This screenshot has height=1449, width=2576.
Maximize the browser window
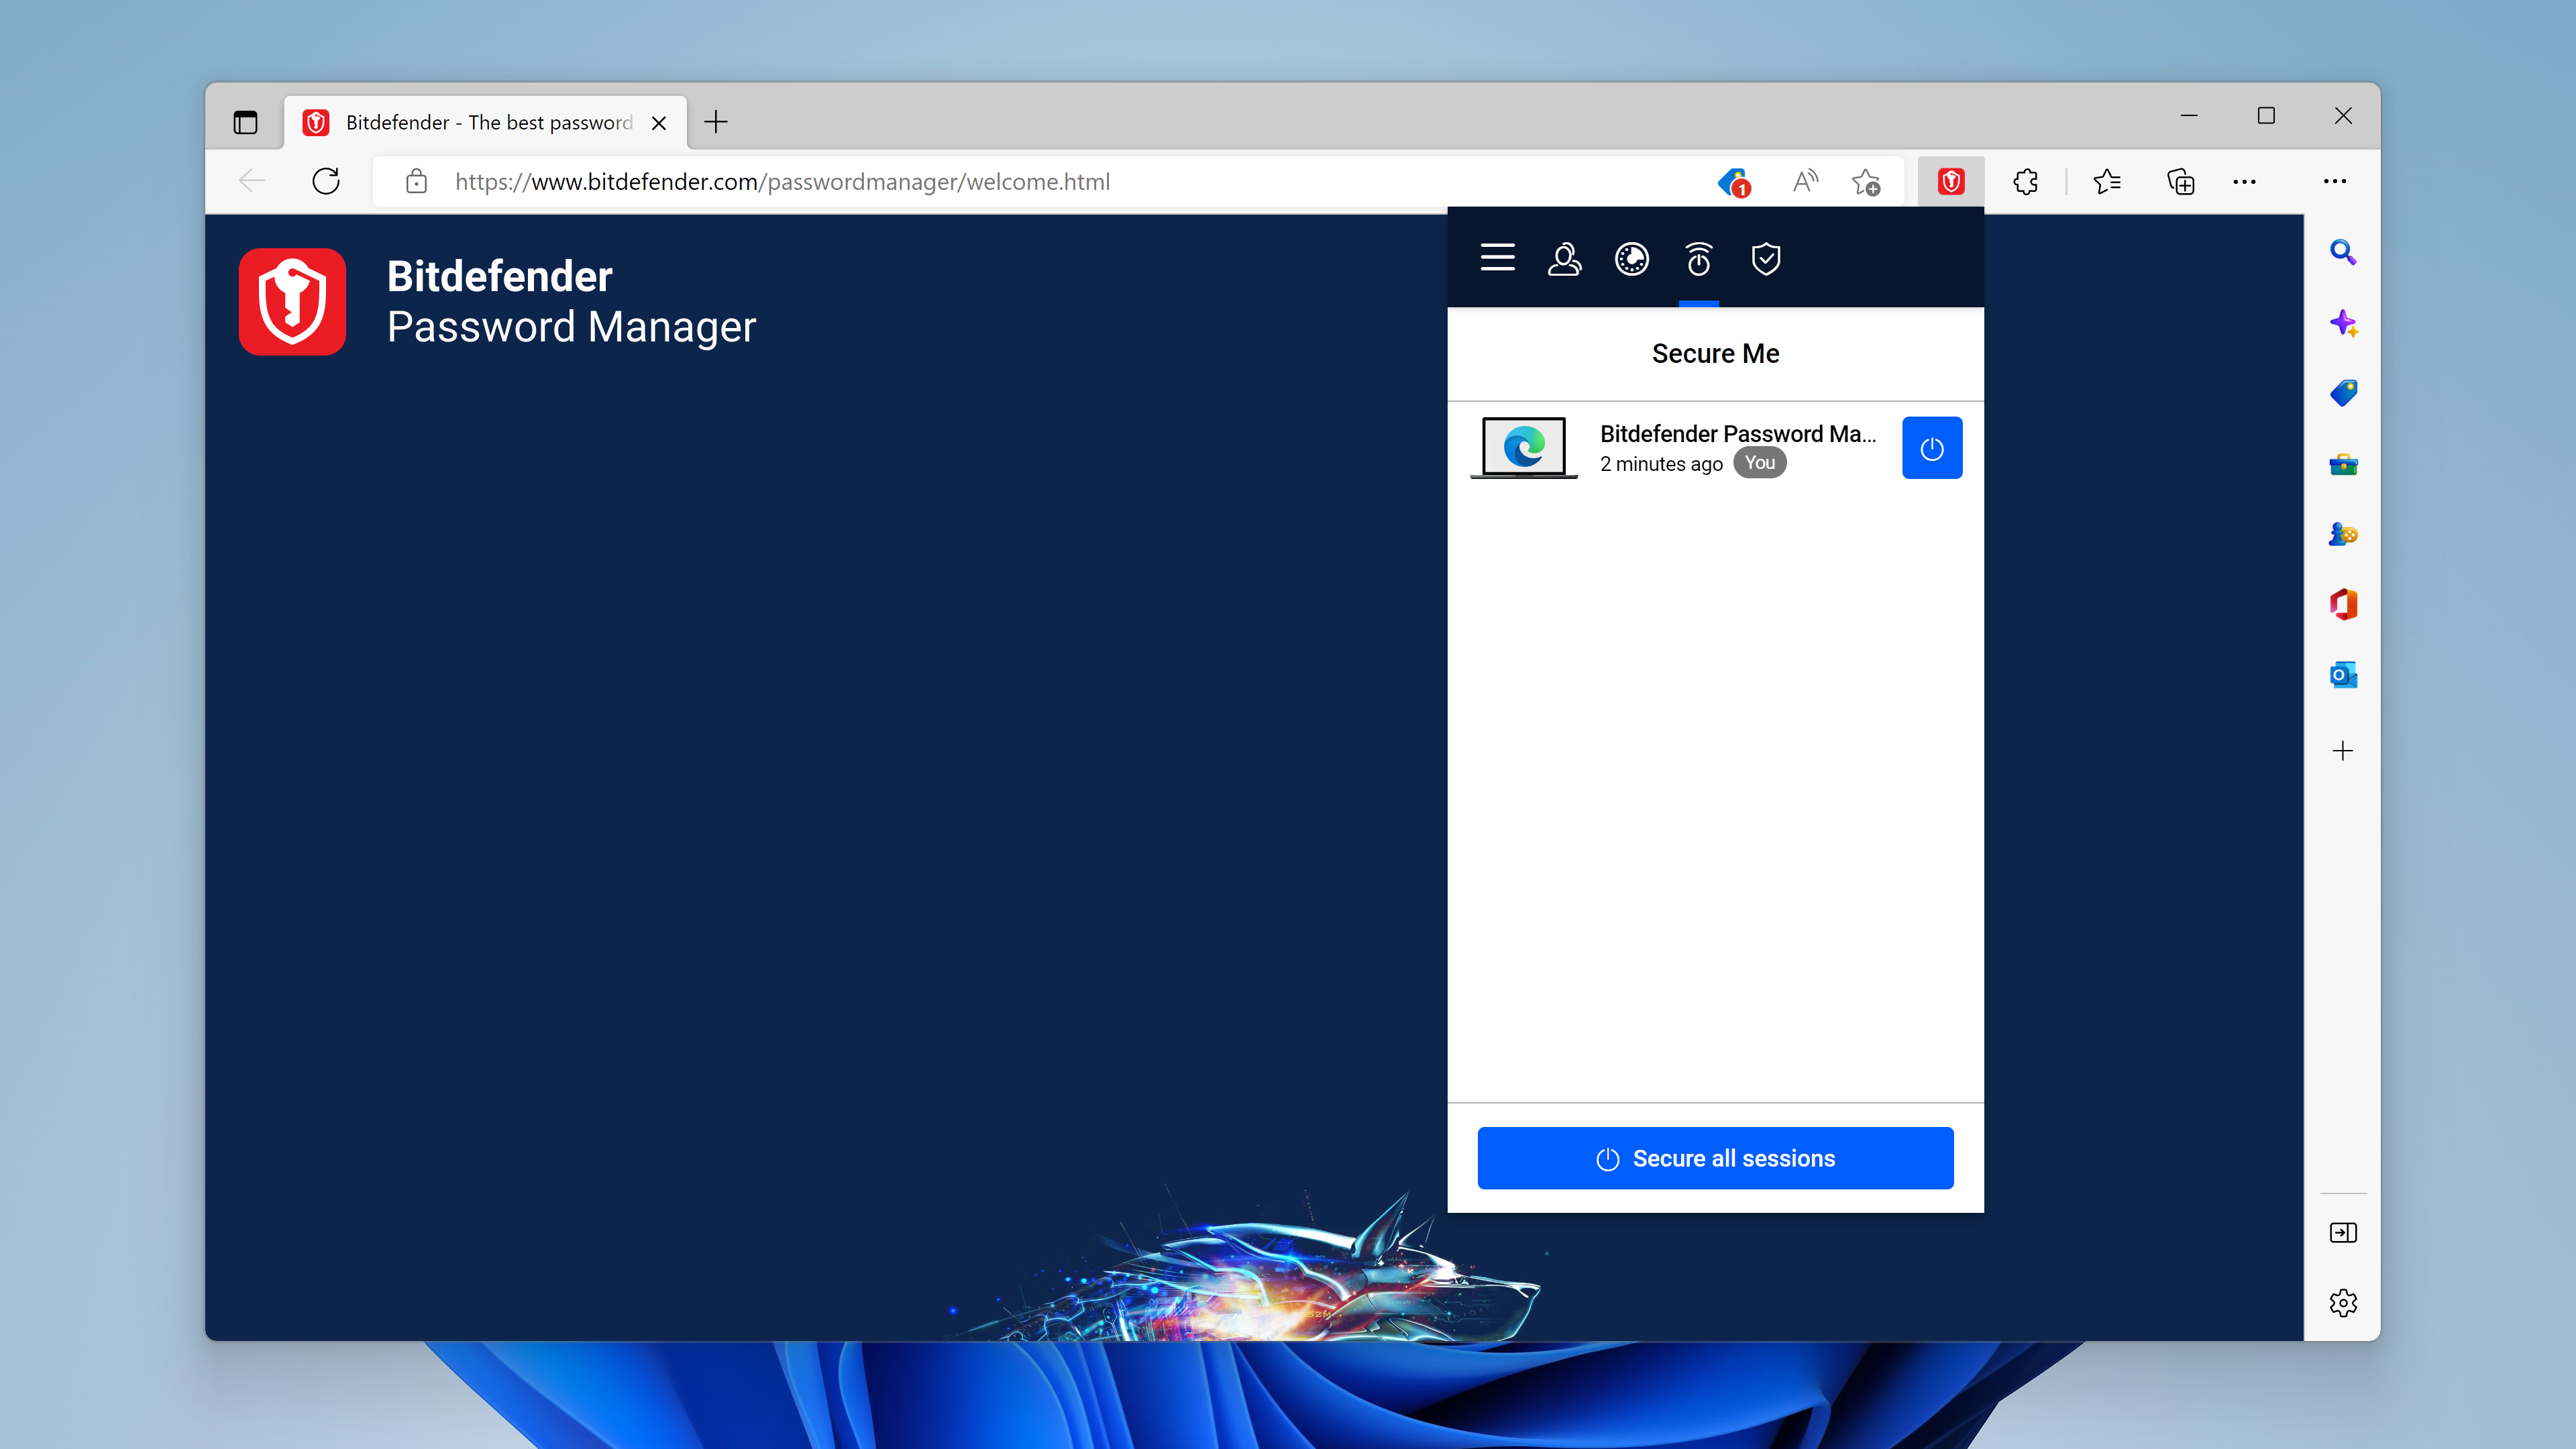tap(2266, 116)
